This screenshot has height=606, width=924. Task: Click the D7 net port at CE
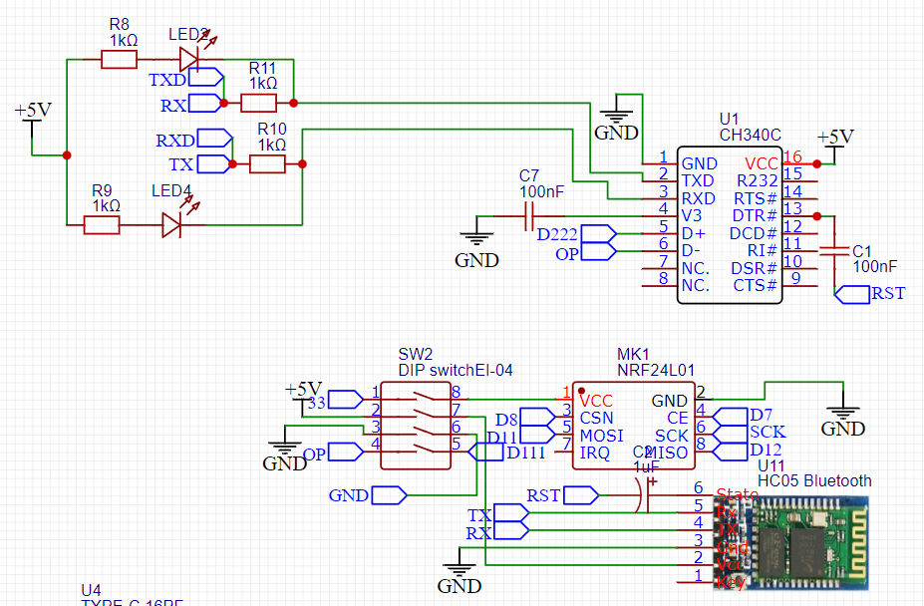click(730, 417)
